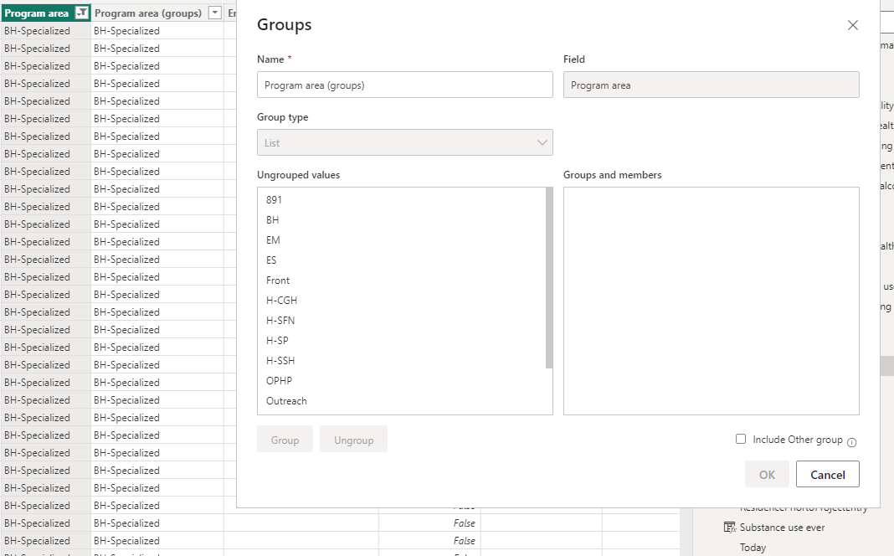Confirm with the OK button
The image size is (894, 556).
[x=767, y=475]
